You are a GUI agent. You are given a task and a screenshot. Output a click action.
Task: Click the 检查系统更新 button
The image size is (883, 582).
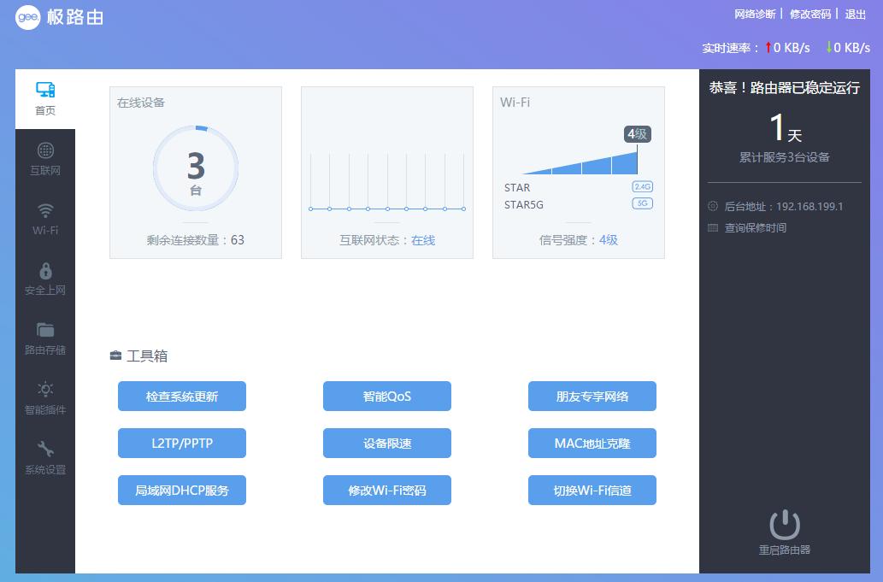[x=182, y=397]
